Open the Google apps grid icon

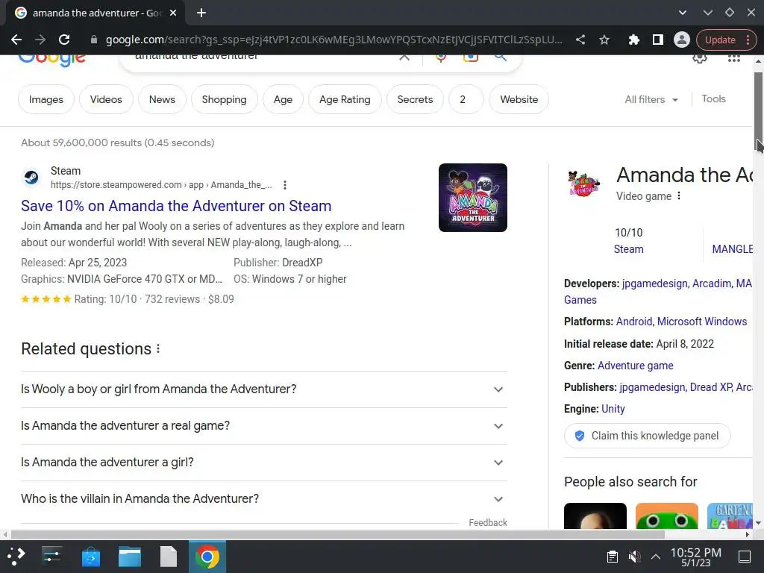[x=734, y=58]
